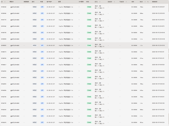This screenshot has height=126, width=169.
Task: Click the 1.4s duration value
Action: coord(141,103)
